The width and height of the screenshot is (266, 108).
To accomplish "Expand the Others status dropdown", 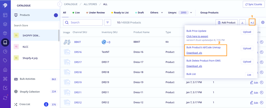I will tap(157, 13).
